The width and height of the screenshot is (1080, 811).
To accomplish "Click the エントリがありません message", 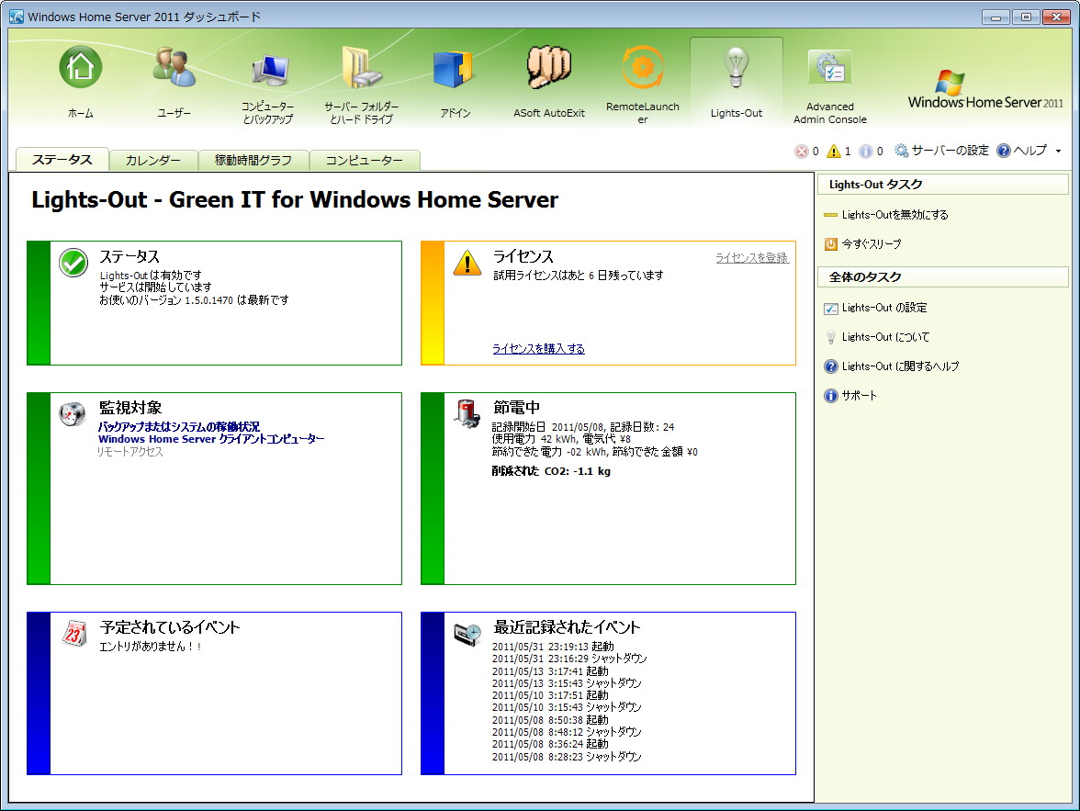I will (x=151, y=647).
